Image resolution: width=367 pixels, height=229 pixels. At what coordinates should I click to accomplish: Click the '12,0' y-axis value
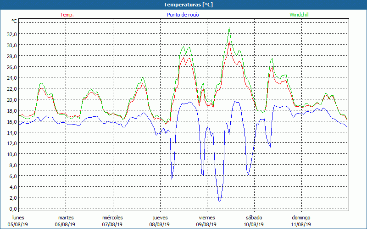tap(12, 143)
